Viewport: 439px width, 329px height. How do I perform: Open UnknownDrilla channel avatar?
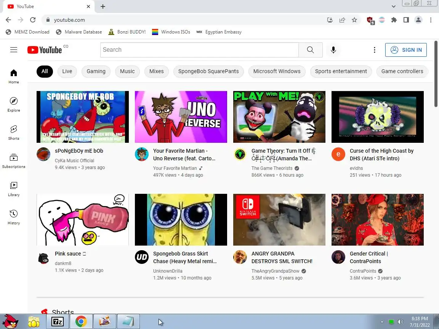tap(142, 257)
